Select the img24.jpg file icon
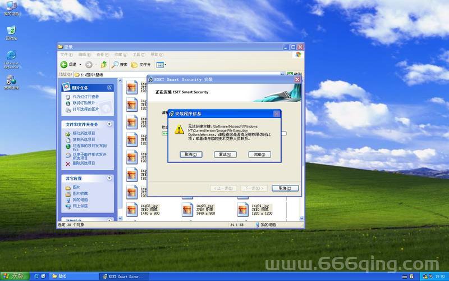This screenshot has height=281, width=449. coord(243,210)
